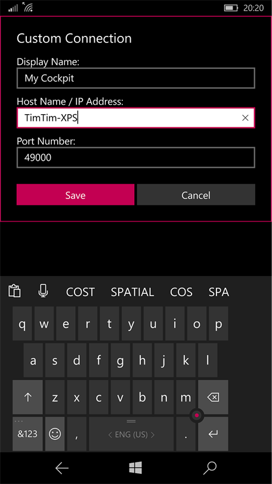
Task: Tap the Wi-Fi status icon
Action: (27, 7)
